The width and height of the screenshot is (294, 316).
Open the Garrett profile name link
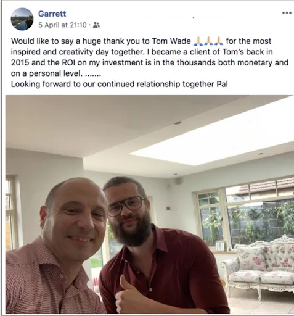tap(52, 14)
